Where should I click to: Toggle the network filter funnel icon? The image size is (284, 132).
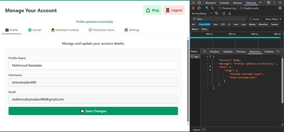[207, 8]
